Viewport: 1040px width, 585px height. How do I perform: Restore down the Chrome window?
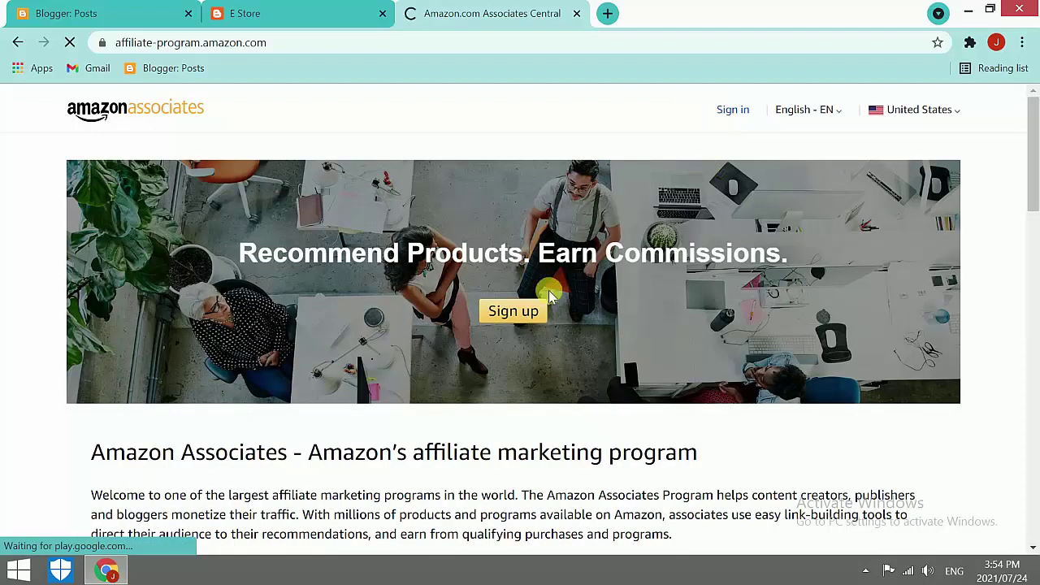990,10
